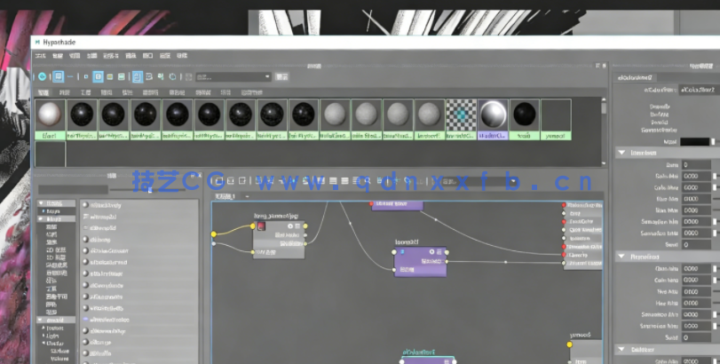The image size is (720, 364).
Task: Click the button right of the search dropdown
Action: (x=282, y=77)
